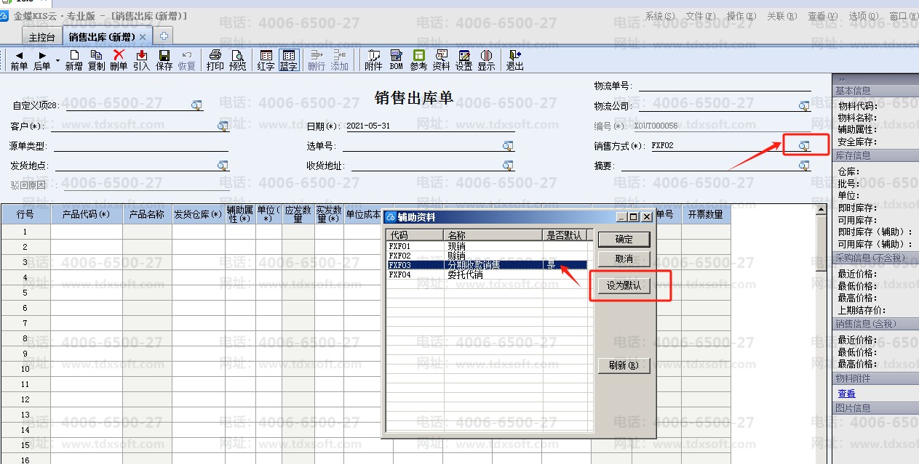The image size is (919, 464).
Task: Open 参考 reference toolbar icon
Action: (x=418, y=60)
